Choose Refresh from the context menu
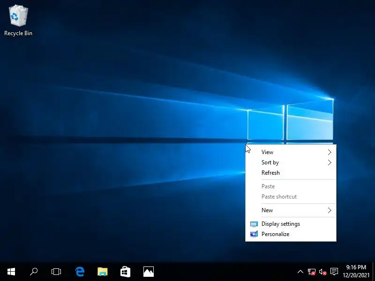Viewport: 375px width, 281px height. [x=291, y=173]
